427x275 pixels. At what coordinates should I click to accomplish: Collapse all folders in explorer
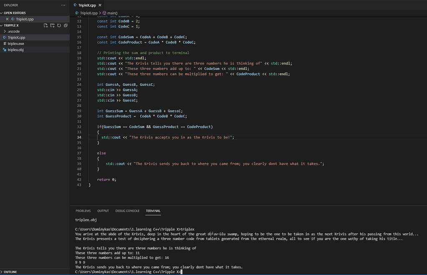click(x=65, y=25)
